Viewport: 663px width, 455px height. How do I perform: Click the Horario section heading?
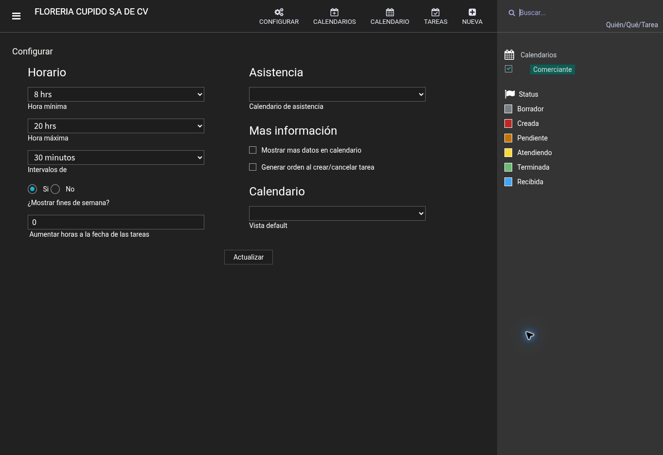(47, 72)
